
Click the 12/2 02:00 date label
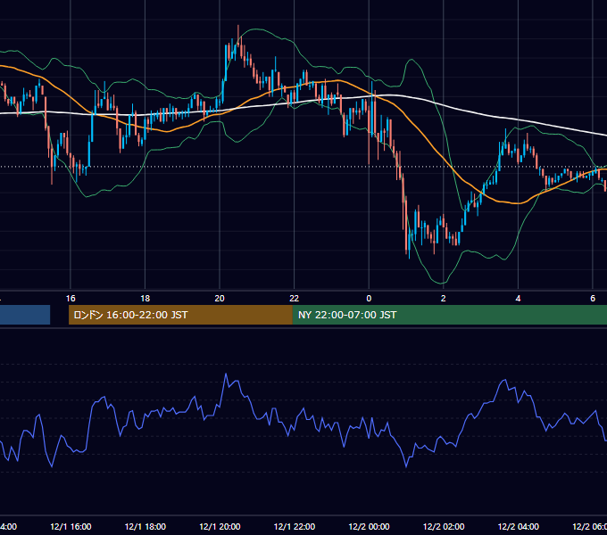coord(444,527)
